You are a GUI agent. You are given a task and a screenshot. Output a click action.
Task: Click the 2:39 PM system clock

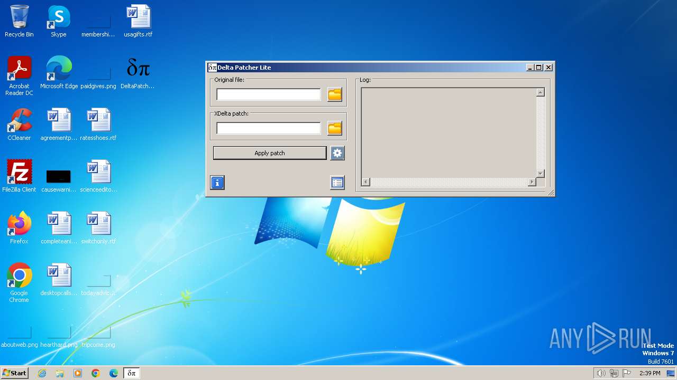pyautogui.click(x=649, y=373)
